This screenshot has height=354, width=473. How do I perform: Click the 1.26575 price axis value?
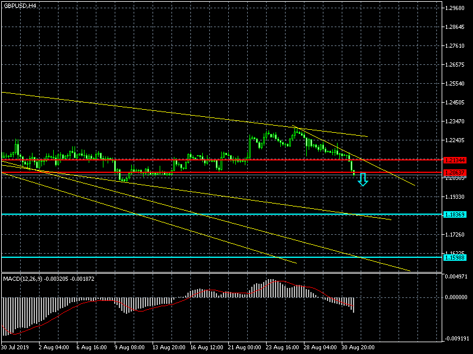455,65
